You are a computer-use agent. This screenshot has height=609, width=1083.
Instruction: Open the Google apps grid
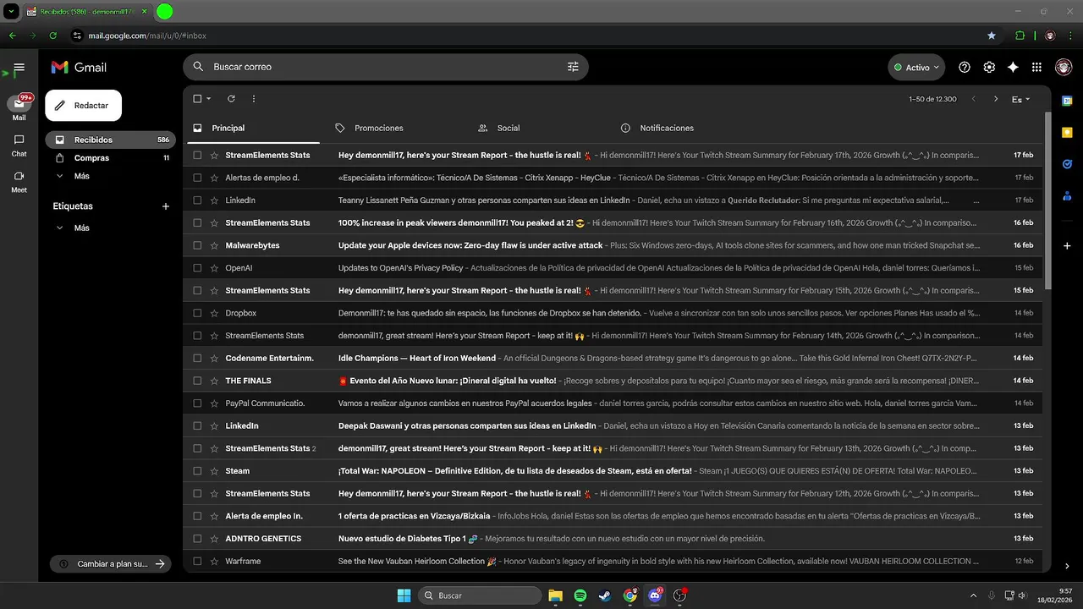[1036, 68]
